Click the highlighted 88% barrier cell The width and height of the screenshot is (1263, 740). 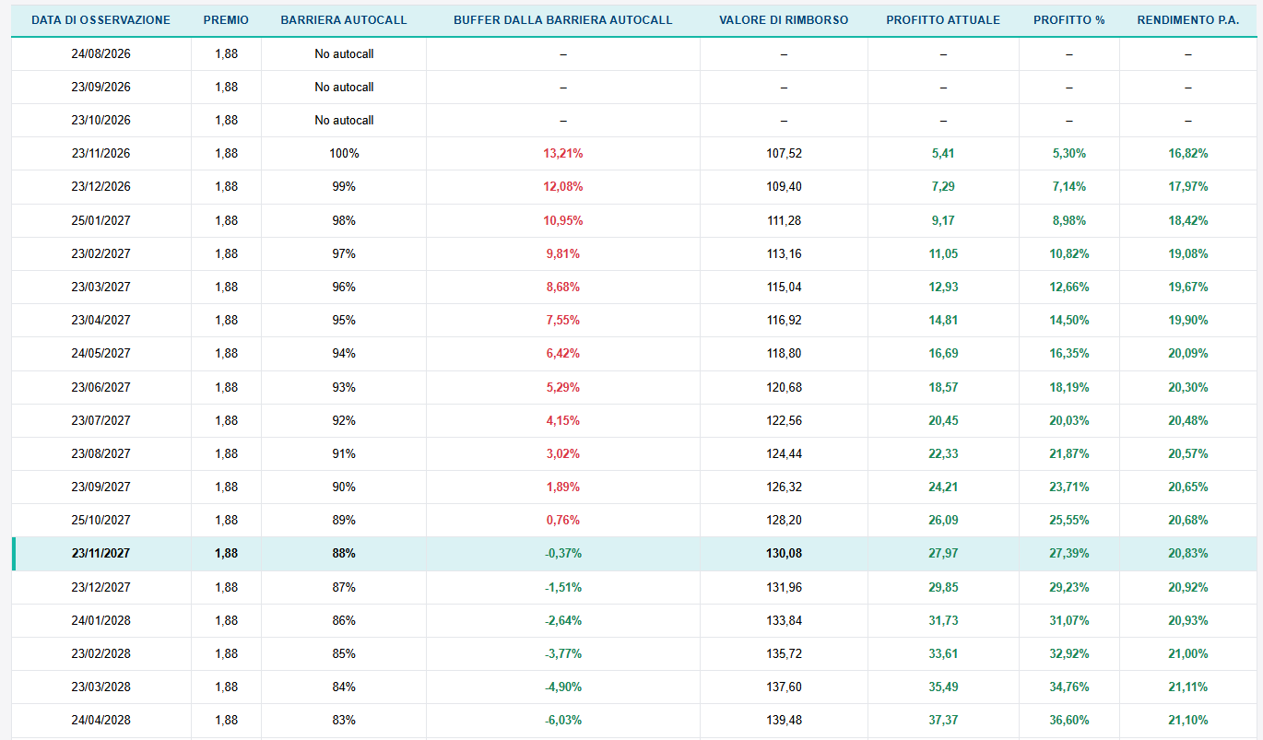[344, 553]
